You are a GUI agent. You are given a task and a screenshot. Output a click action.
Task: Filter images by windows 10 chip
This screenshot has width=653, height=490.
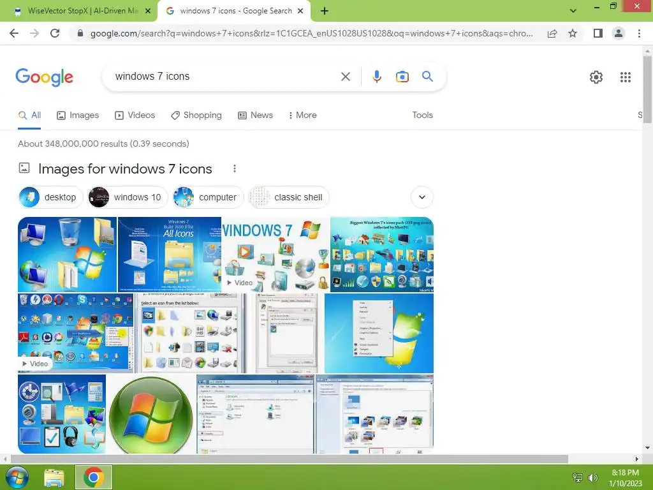click(x=128, y=197)
